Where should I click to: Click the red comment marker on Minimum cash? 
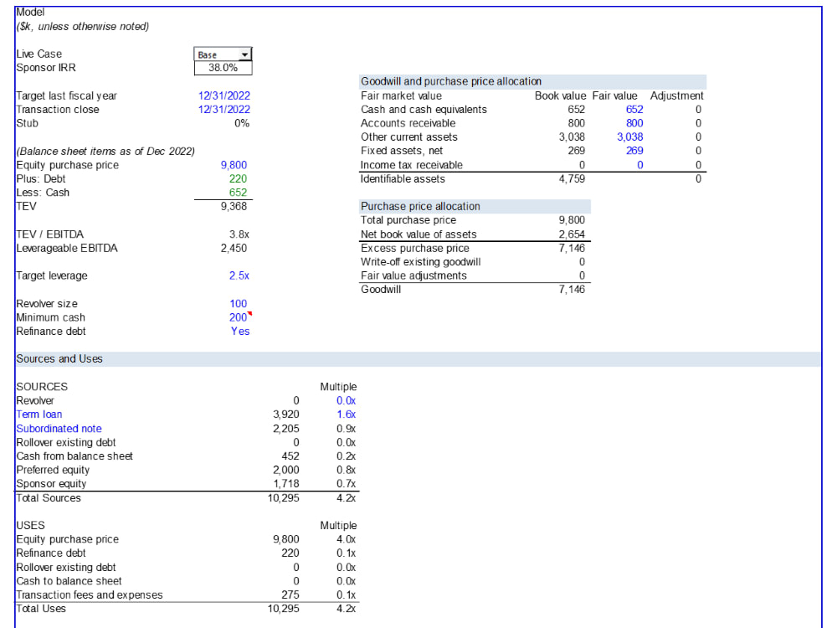[x=249, y=313]
